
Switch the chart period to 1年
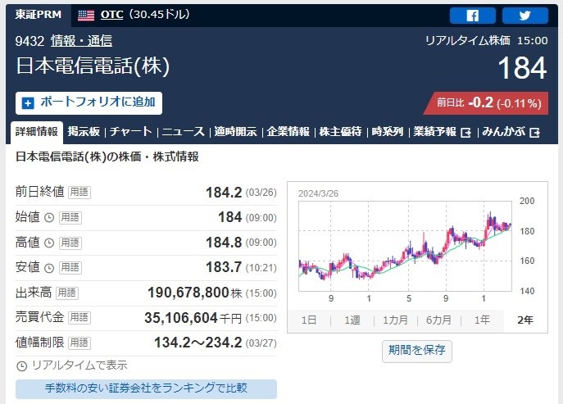(482, 320)
